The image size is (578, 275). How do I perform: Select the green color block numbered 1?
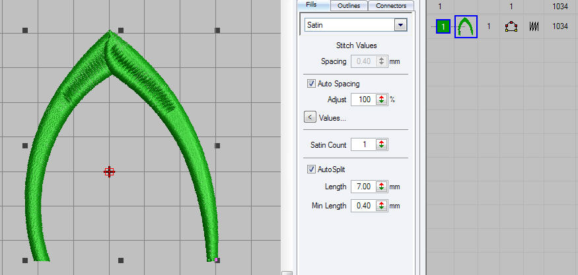click(444, 27)
